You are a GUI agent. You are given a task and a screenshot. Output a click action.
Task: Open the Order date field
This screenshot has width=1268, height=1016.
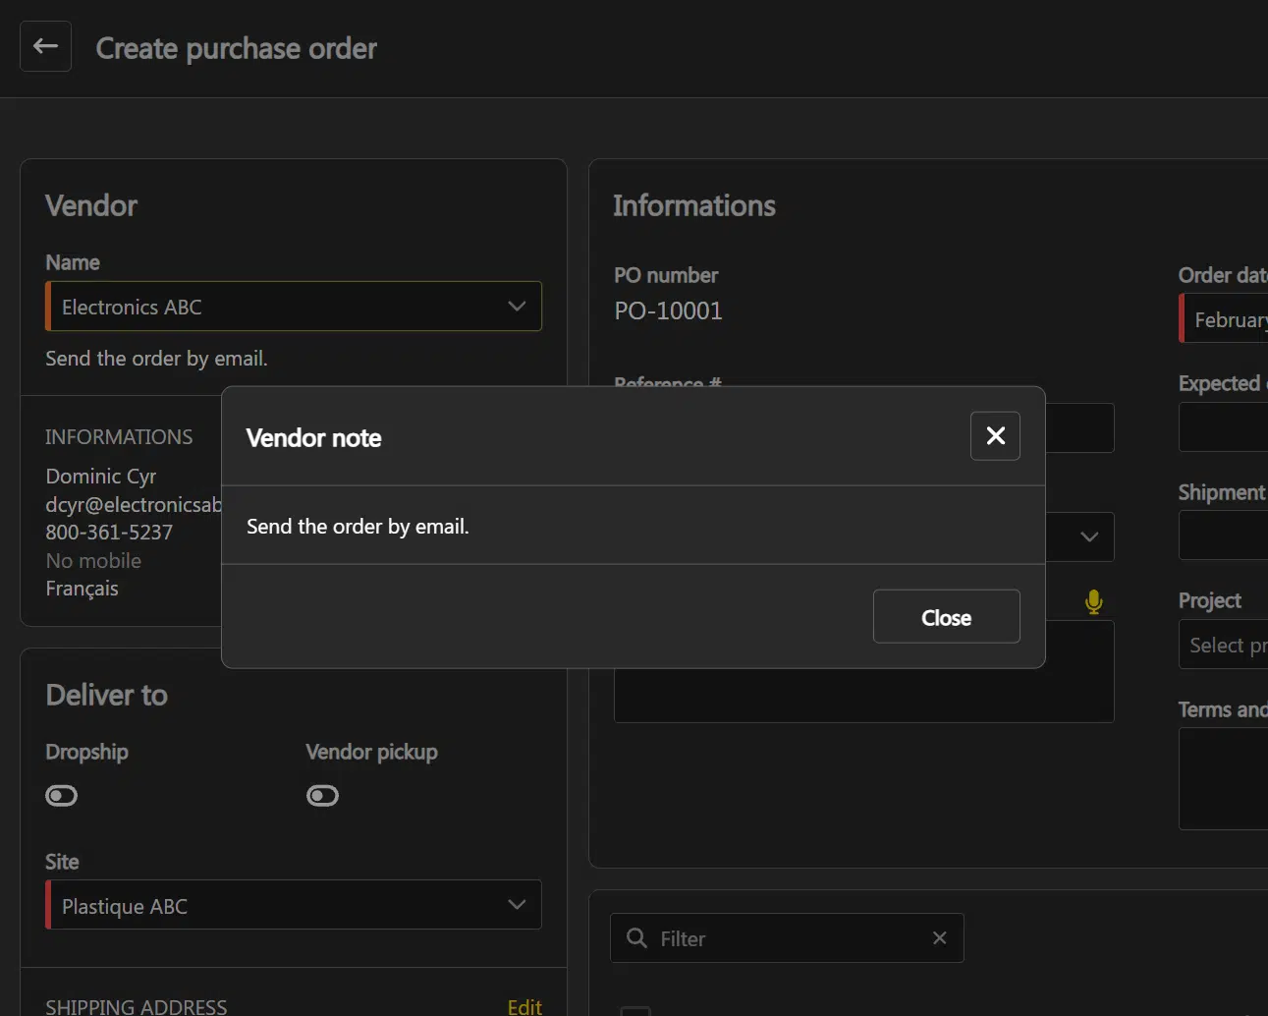click(x=1228, y=320)
